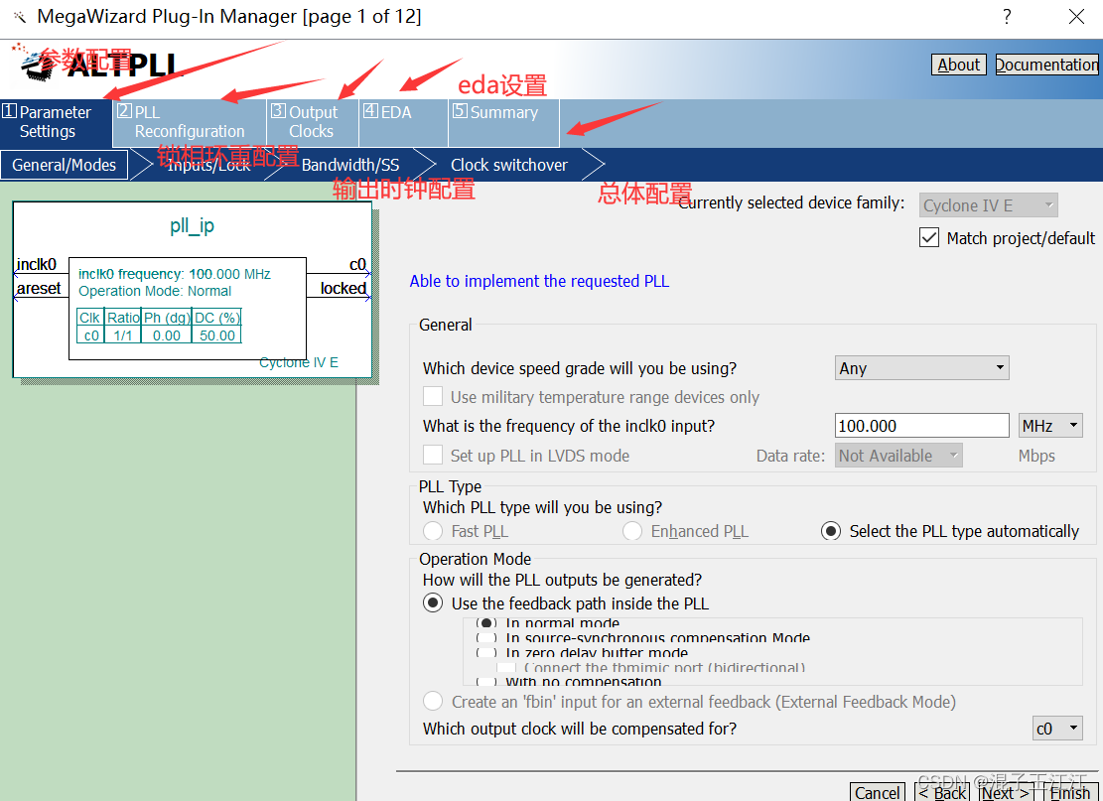Select the PLL type automatically option
1103x801 pixels.
[831, 531]
